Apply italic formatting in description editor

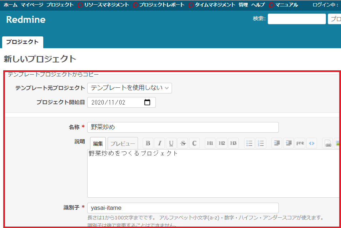[x=160, y=143]
